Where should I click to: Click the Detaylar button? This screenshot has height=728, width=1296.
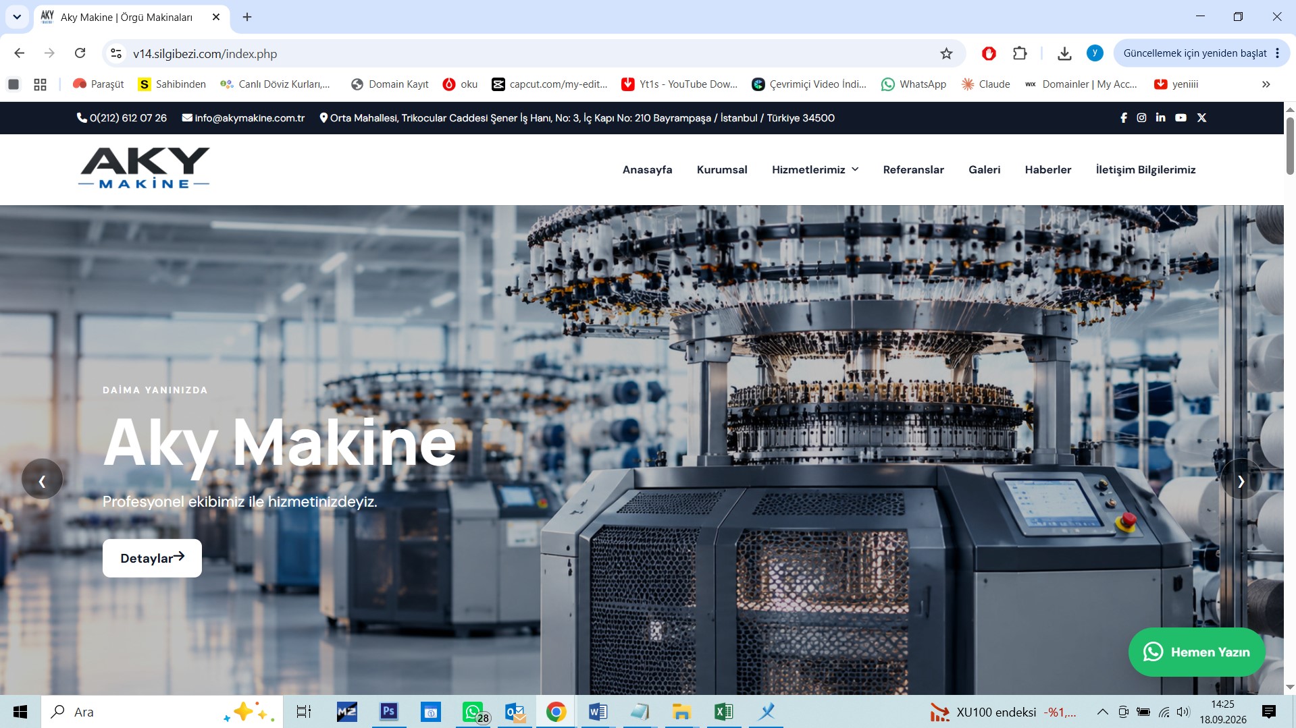(152, 558)
